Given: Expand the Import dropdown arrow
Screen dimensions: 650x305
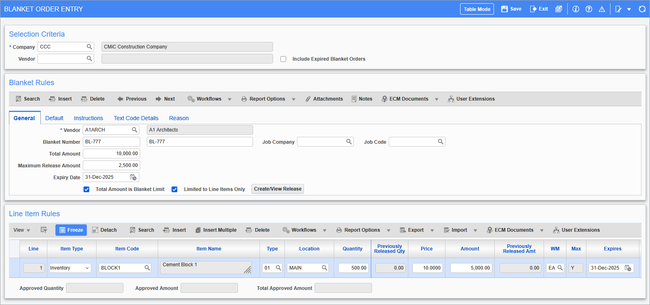Looking at the screenshot, I should [475, 230].
